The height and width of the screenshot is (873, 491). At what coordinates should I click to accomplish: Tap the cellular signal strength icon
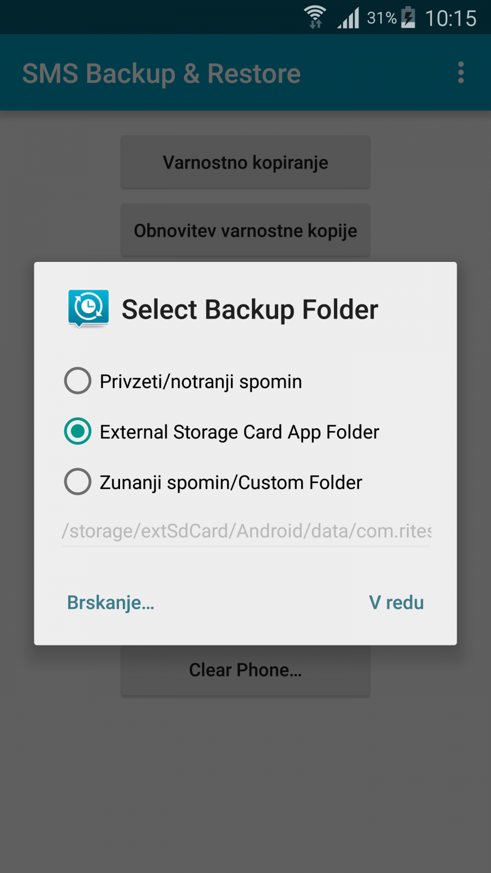348,18
